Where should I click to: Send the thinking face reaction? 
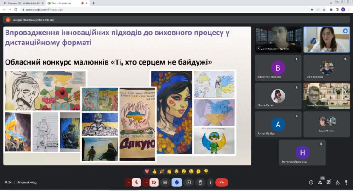coord(199,171)
